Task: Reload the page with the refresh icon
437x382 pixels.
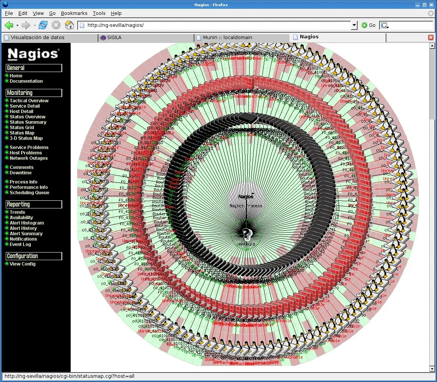Action: tap(43, 25)
